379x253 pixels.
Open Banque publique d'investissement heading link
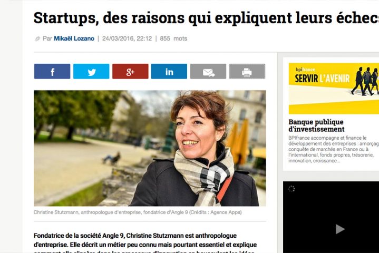pos(316,125)
